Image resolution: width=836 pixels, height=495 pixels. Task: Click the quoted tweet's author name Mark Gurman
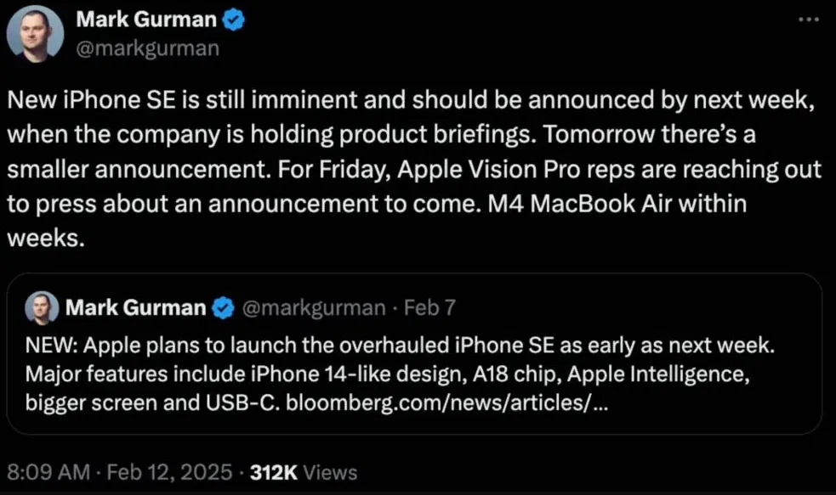coord(136,307)
